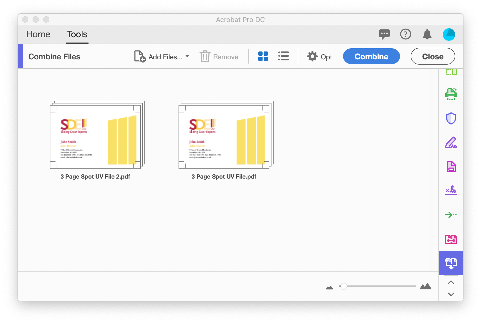
Task: Open the green Scan & OCR printer tool
Action: point(451,94)
